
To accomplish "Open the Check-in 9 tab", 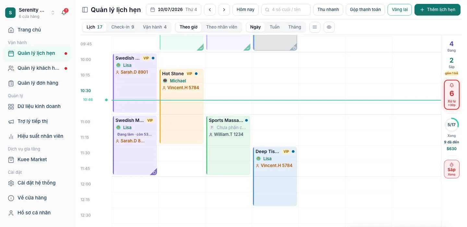I will [x=123, y=27].
